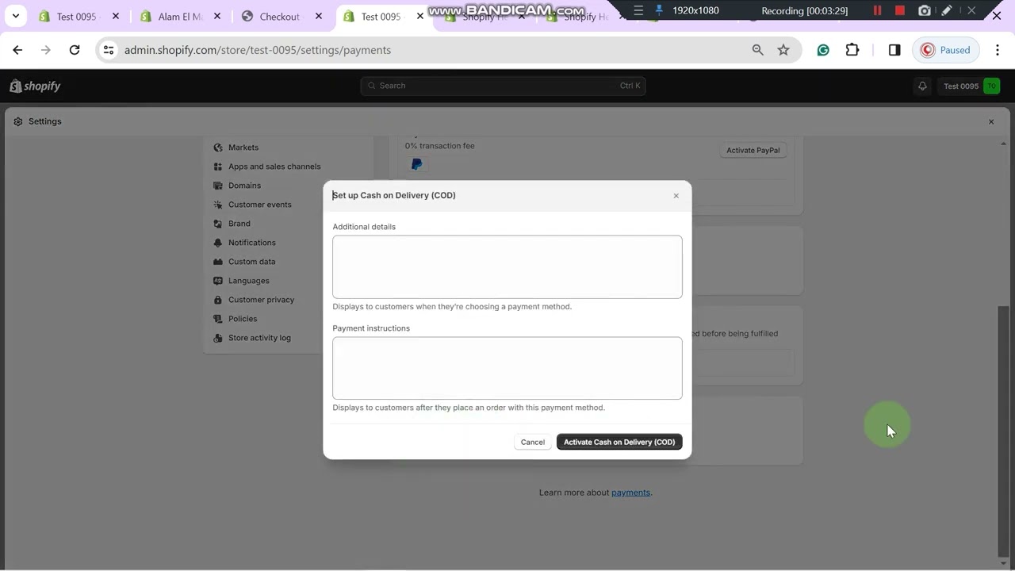Reload the current page
This screenshot has width=1015, height=571.
(x=75, y=50)
